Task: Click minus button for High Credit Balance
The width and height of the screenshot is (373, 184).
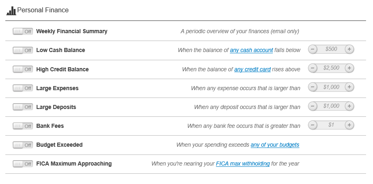Action: tap(312, 68)
